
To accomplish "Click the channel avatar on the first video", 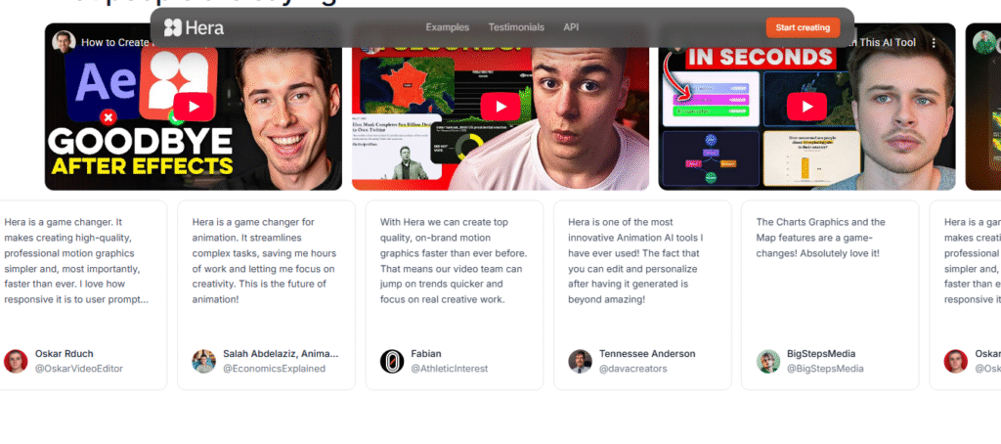I will coord(65,42).
